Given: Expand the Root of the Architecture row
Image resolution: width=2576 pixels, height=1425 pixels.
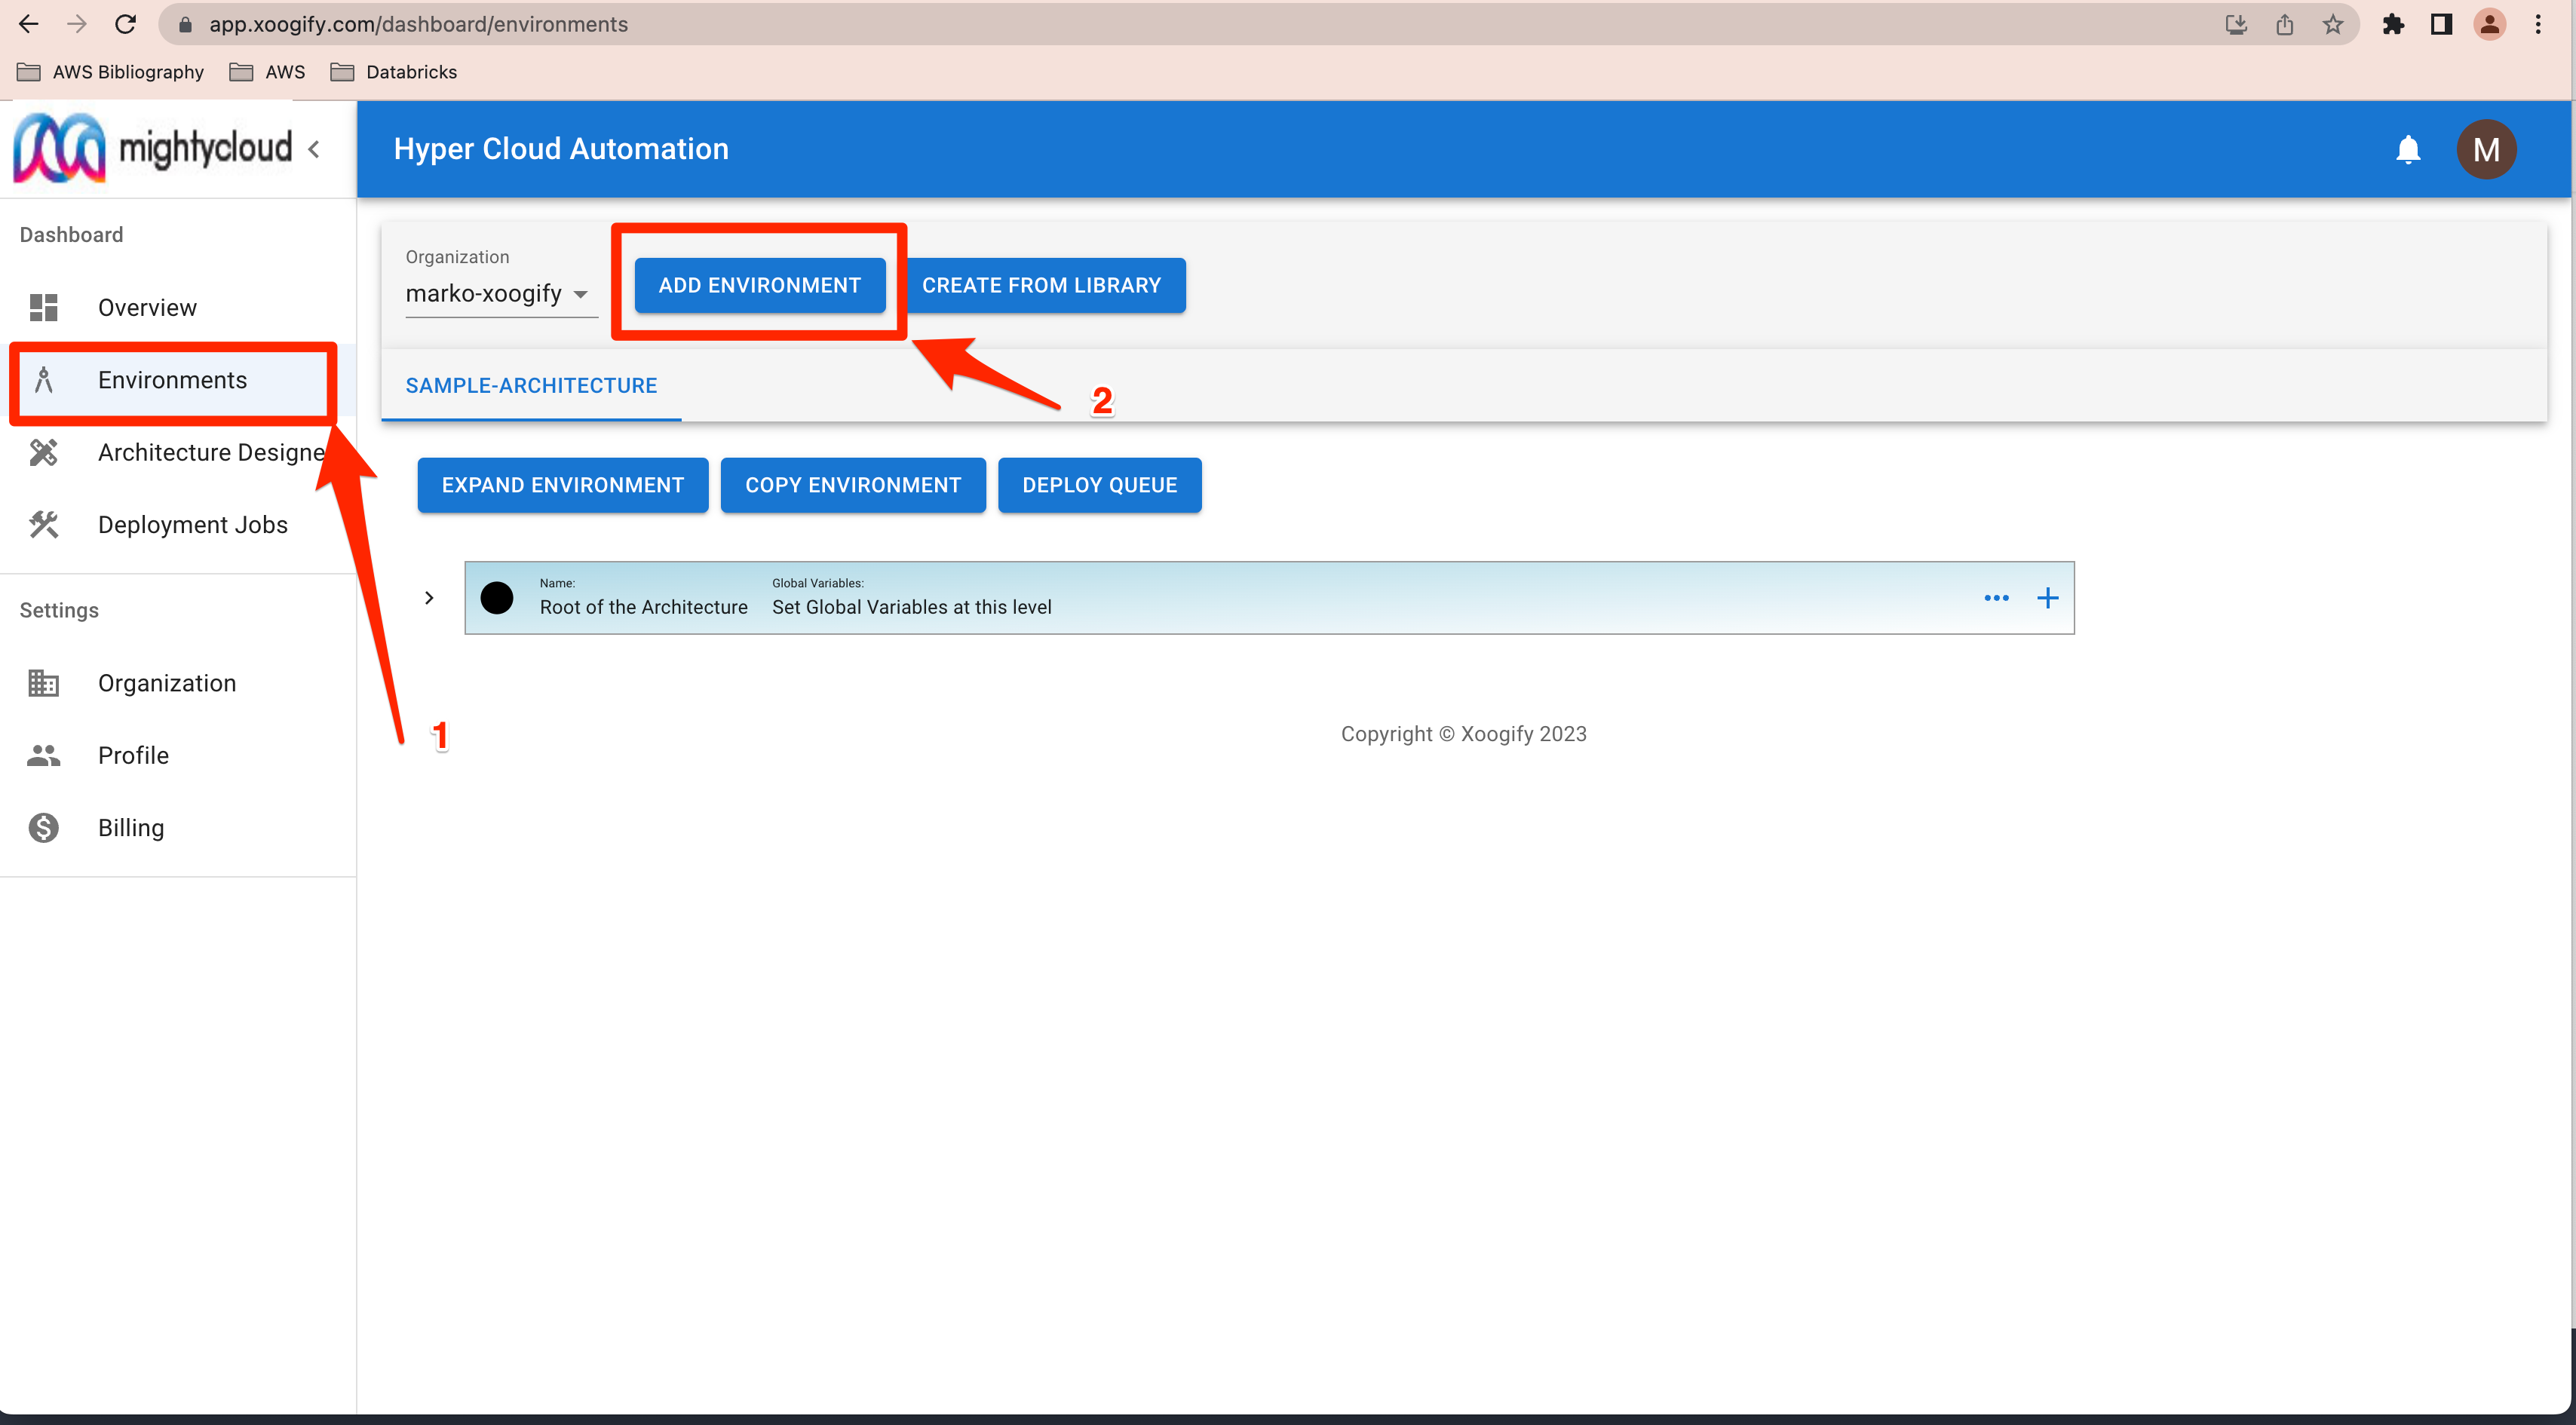Looking at the screenshot, I should click(x=429, y=598).
